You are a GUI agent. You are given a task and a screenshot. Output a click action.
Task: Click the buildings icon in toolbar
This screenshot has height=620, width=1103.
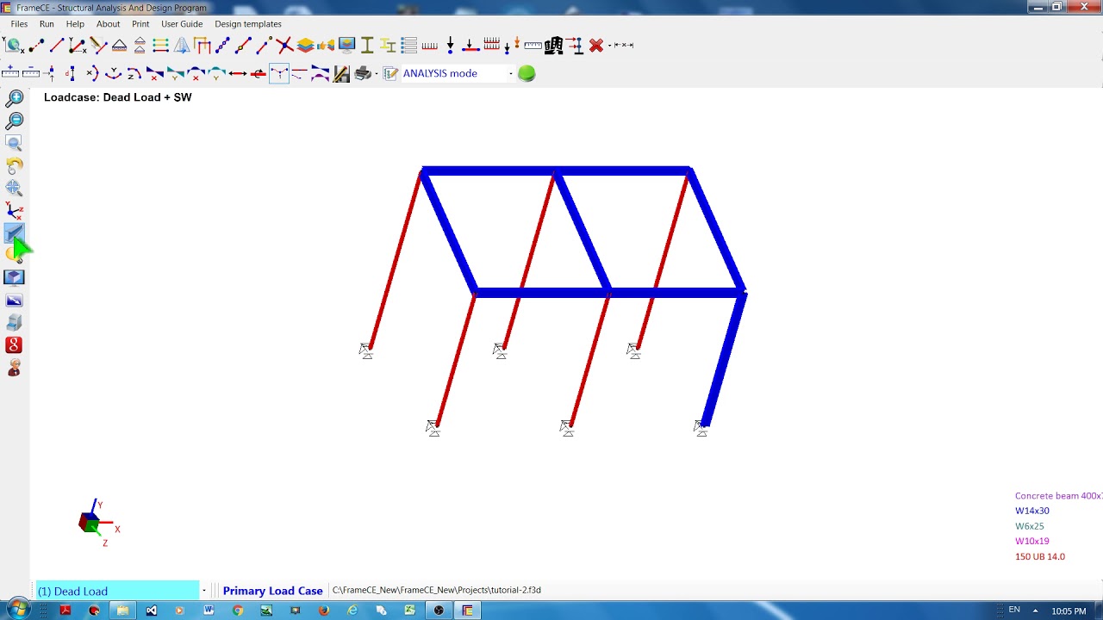[554, 45]
